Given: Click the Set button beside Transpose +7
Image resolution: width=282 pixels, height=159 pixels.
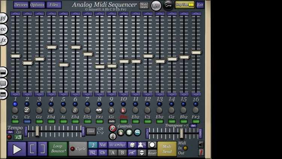Looking at the screenshot, I should pos(193,125).
